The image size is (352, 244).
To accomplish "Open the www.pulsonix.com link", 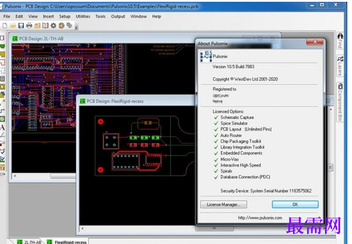I will 260,217.
